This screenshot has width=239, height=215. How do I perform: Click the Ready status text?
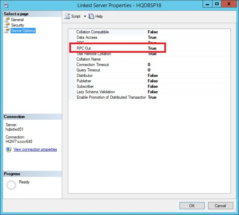point(24,182)
